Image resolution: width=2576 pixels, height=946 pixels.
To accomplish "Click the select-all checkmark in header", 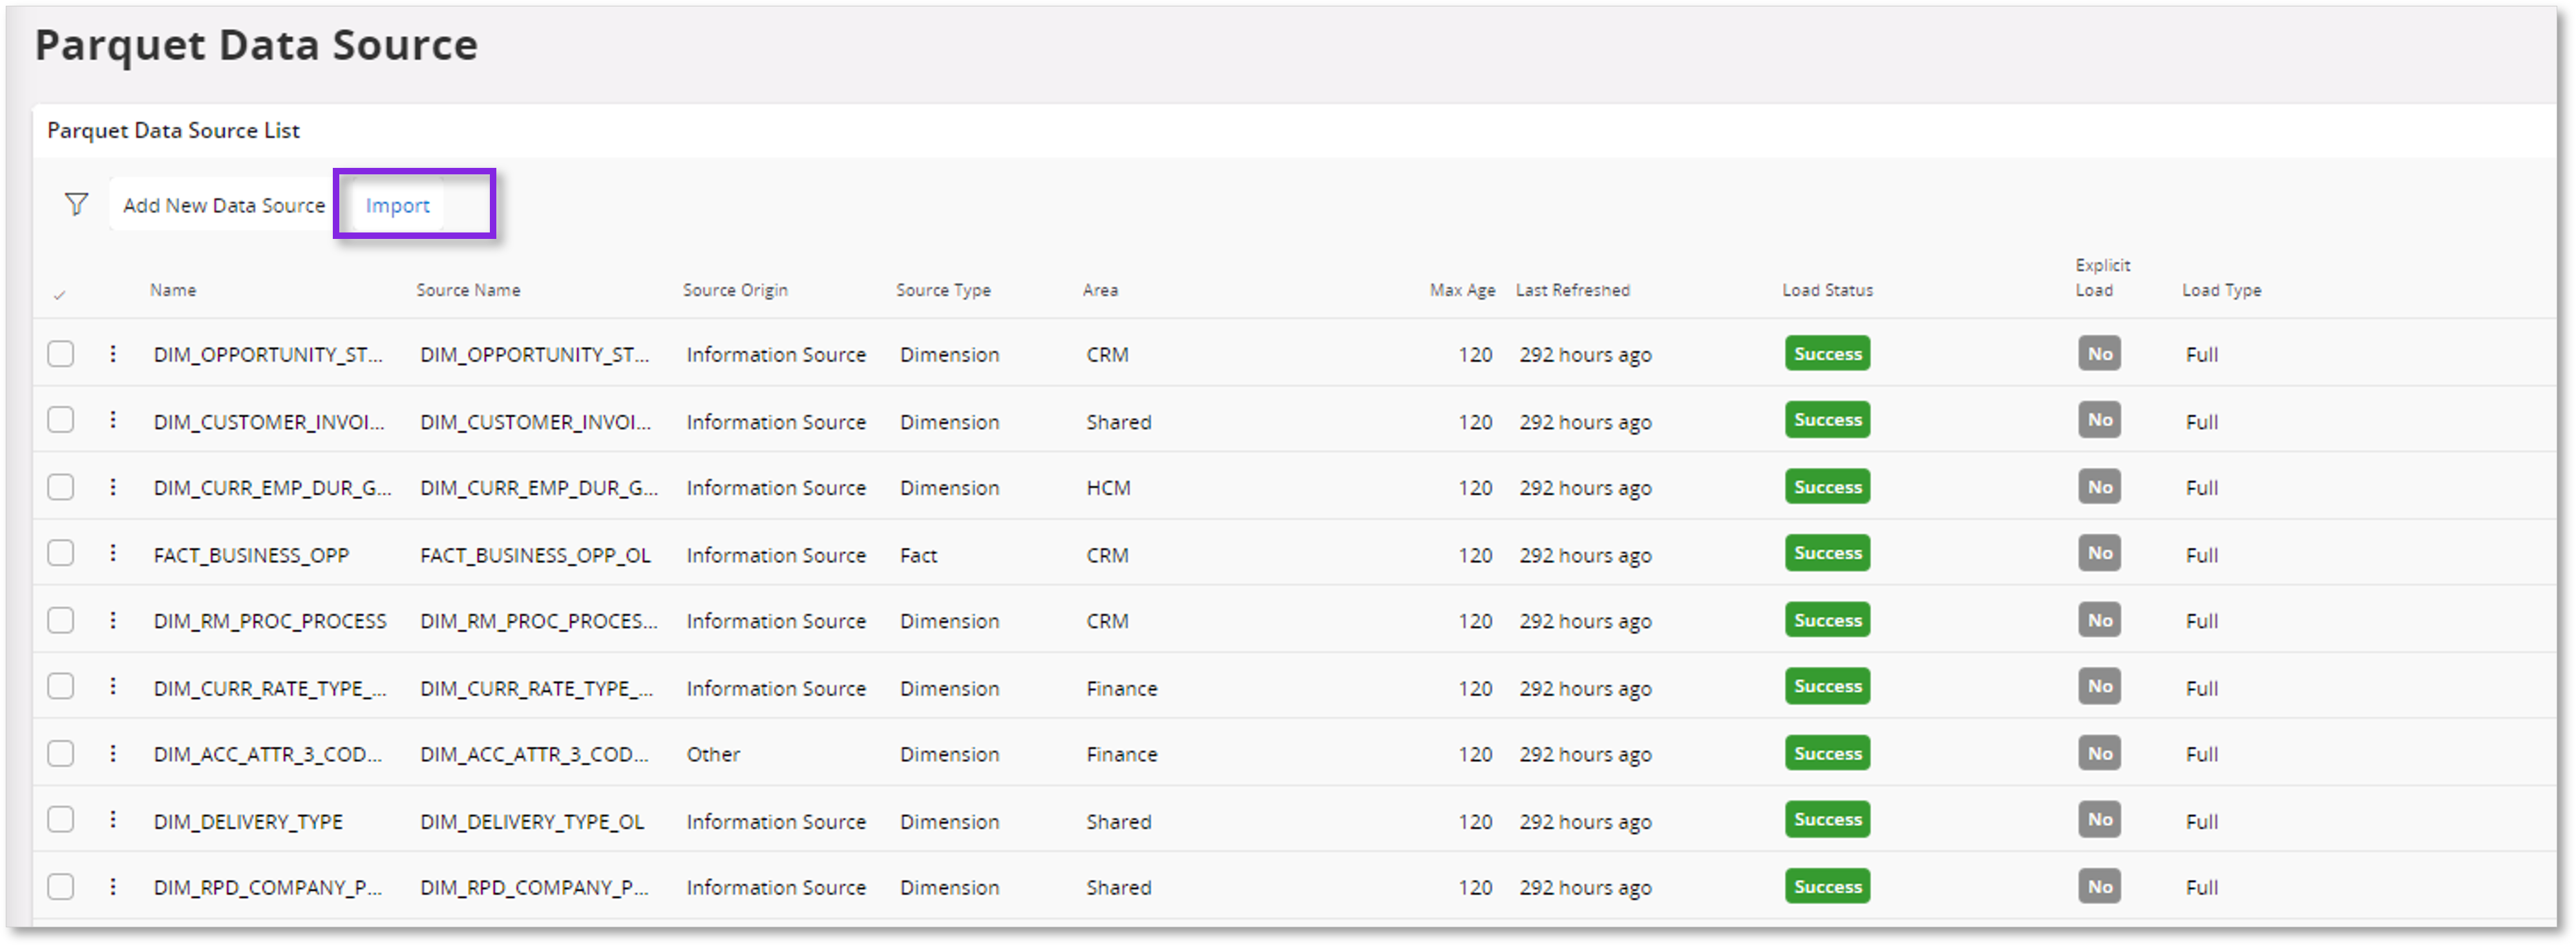I will (60, 294).
